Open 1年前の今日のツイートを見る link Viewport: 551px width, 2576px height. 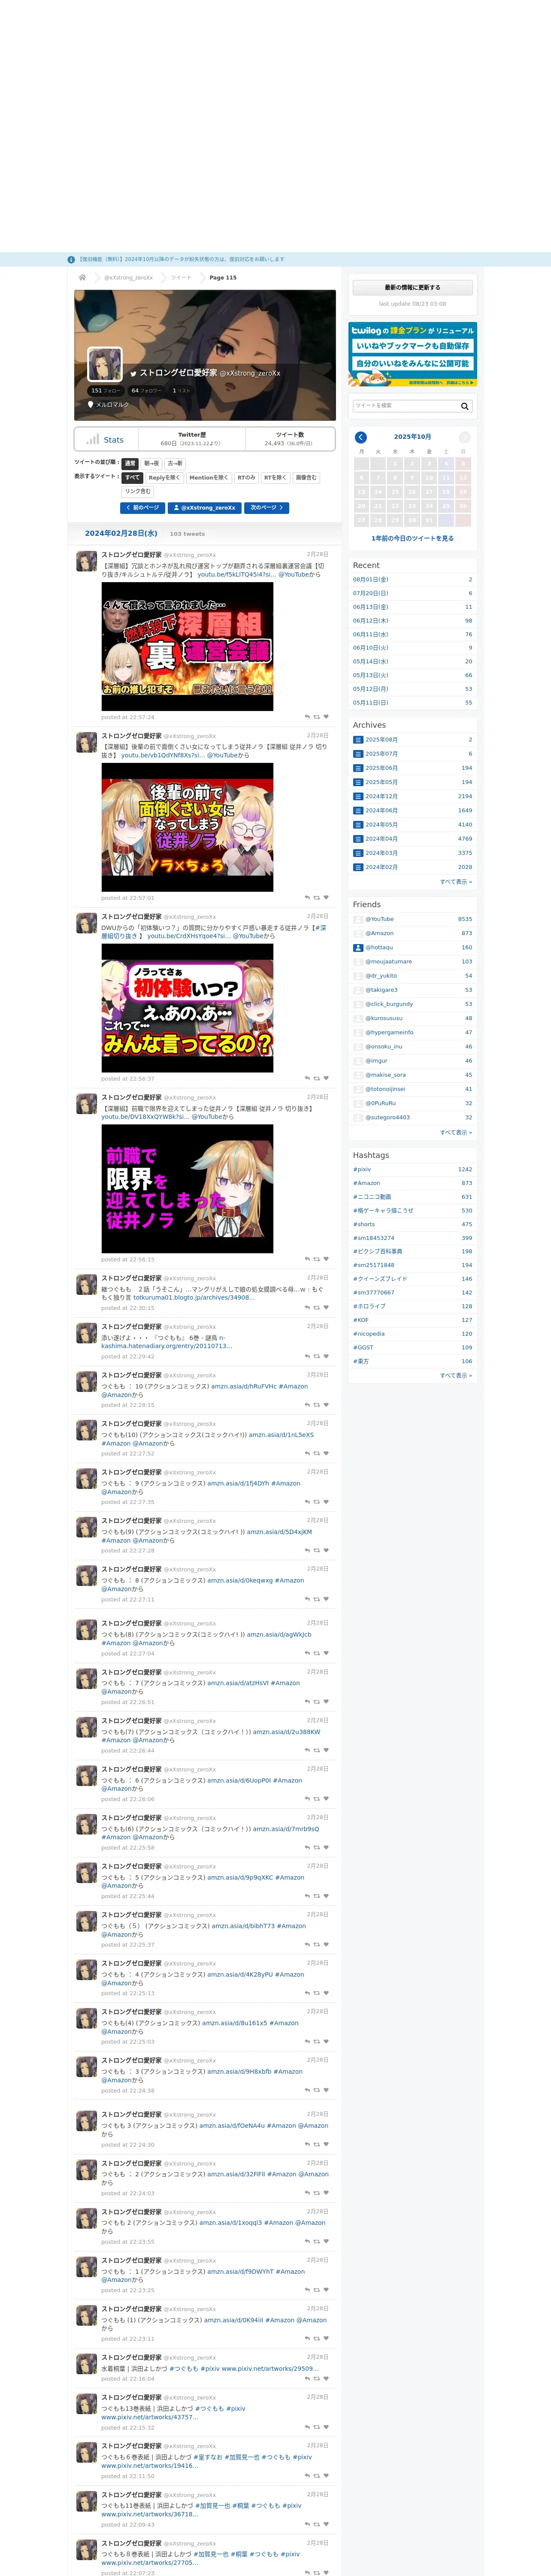tap(412, 538)
